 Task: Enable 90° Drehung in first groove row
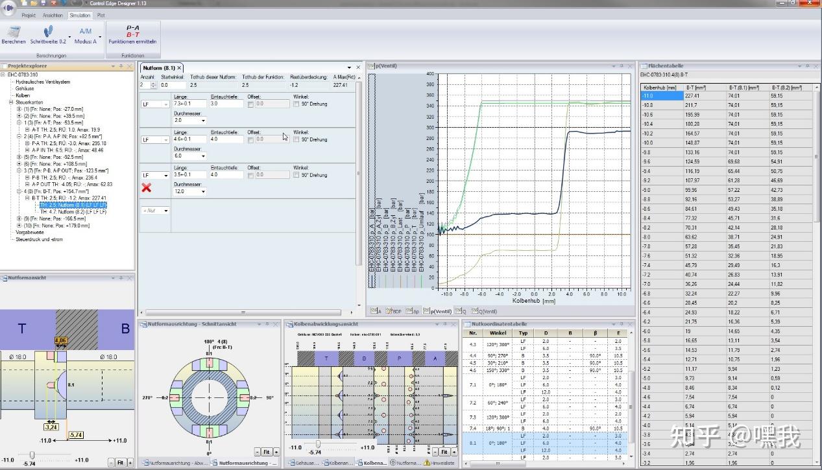[296, 104]
